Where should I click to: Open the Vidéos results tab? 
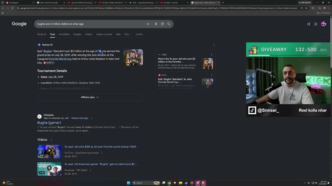[x=88, y=34]
